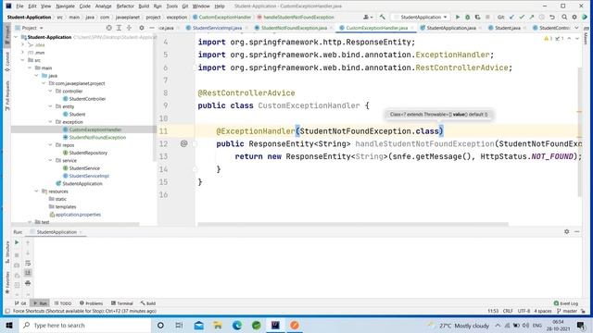Open the Refactor menu

tap(125, 6)
